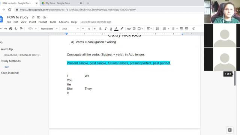This screenshot has height=135, width=240.
Task: Open the View menu
Action: pos(24,22)
